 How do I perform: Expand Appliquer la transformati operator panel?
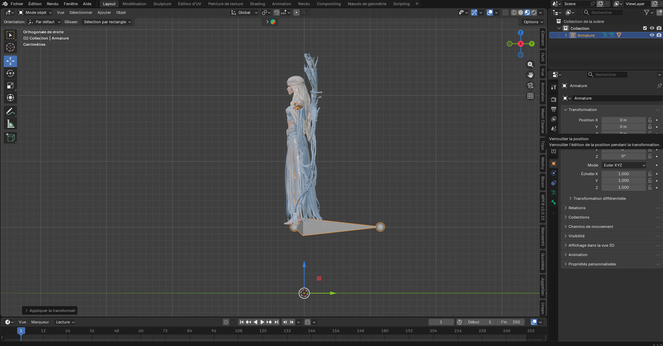(50, 311)
